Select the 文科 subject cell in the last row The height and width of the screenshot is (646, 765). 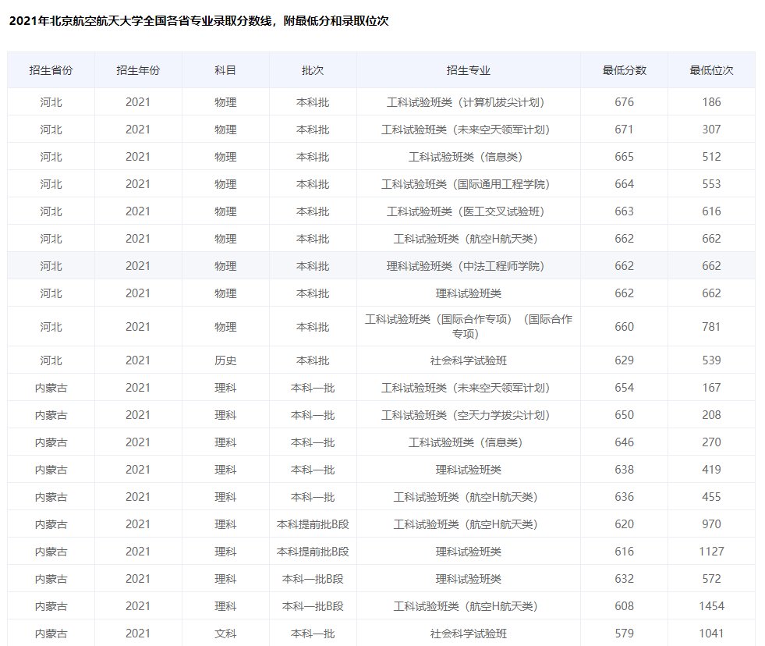(227, 634)
